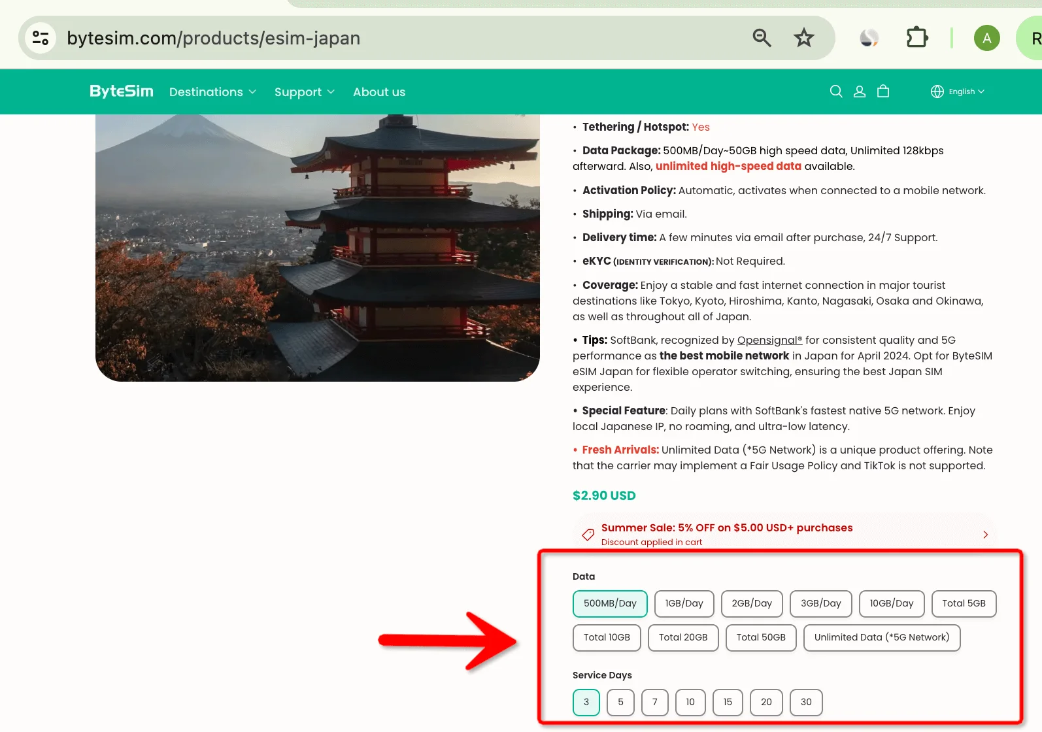The image size is (1042, 732).
Task: Select 3 service days
Action: (x=586, y=703)
